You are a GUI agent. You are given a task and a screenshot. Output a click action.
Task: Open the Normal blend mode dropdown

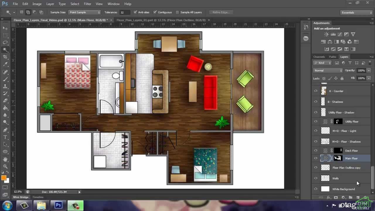(x=328, y=70)
